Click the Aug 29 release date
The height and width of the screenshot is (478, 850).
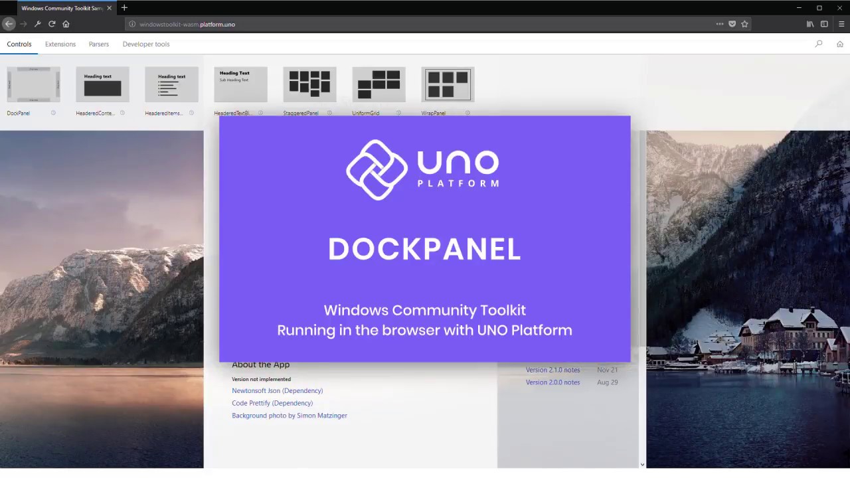click(607, 382)
